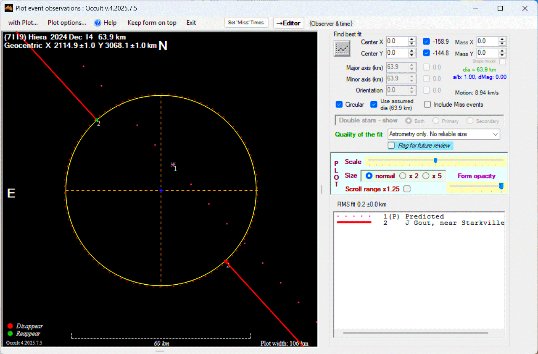Click the Find best fit graph icon
This screenshot has height=354, width=538.
(x=342, y=48)
